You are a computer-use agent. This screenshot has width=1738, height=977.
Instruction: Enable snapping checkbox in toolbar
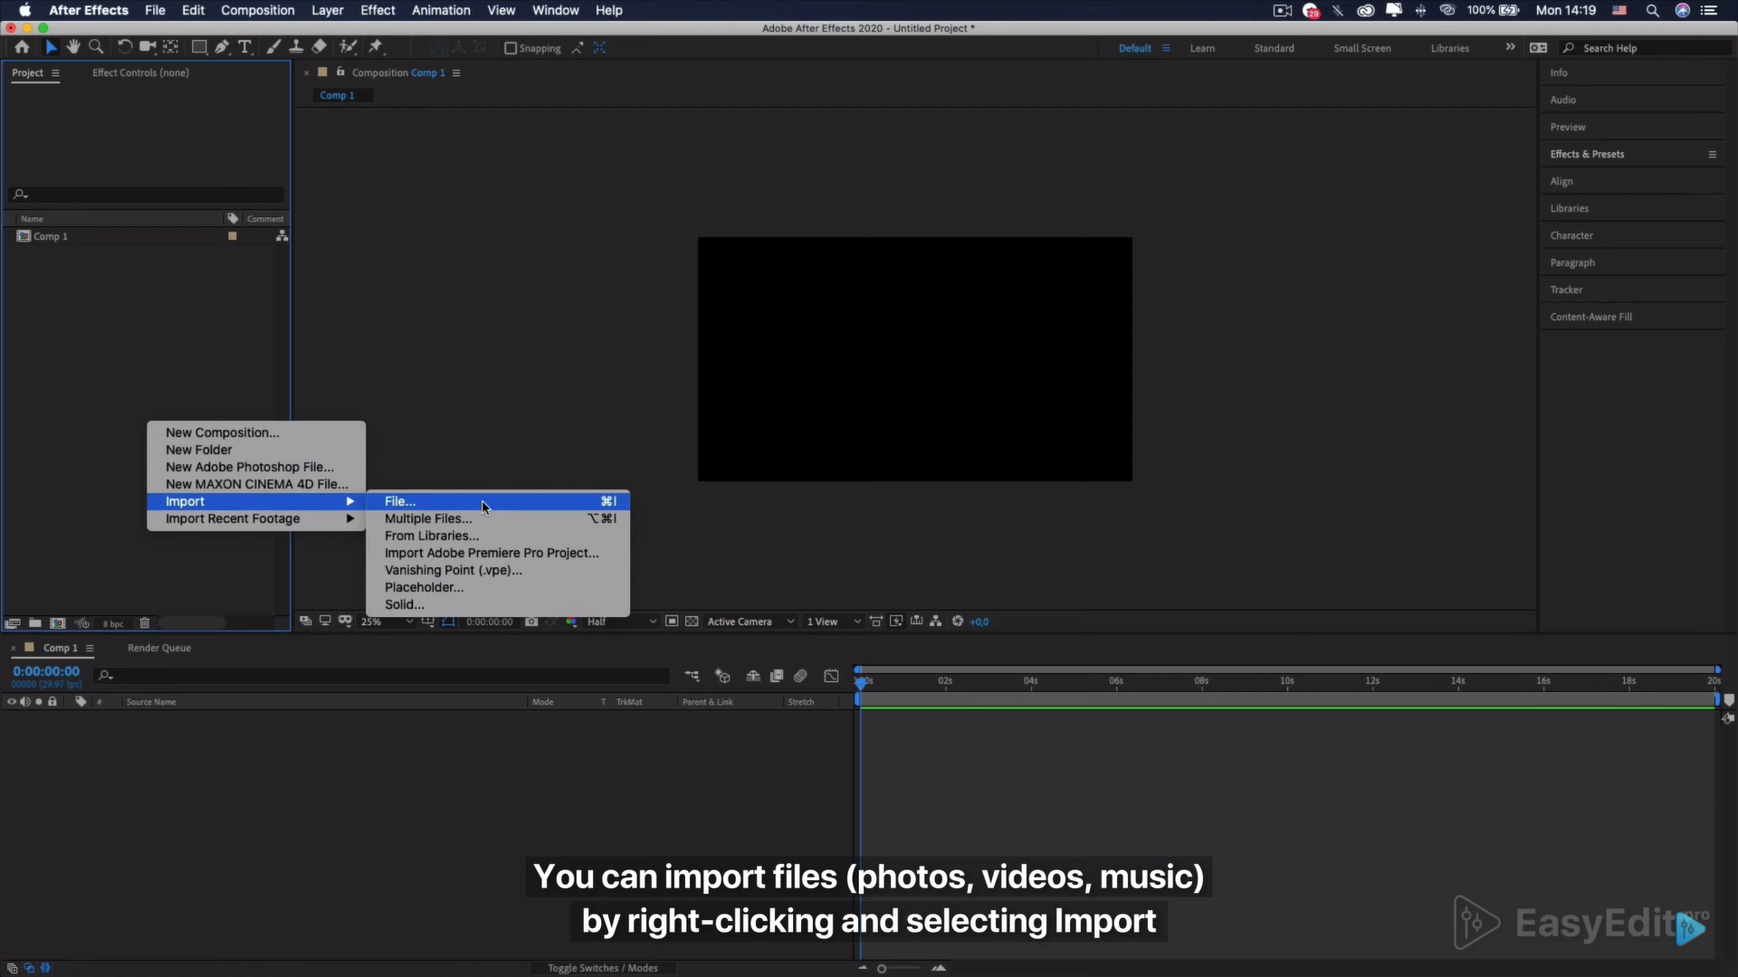(510, 48)
